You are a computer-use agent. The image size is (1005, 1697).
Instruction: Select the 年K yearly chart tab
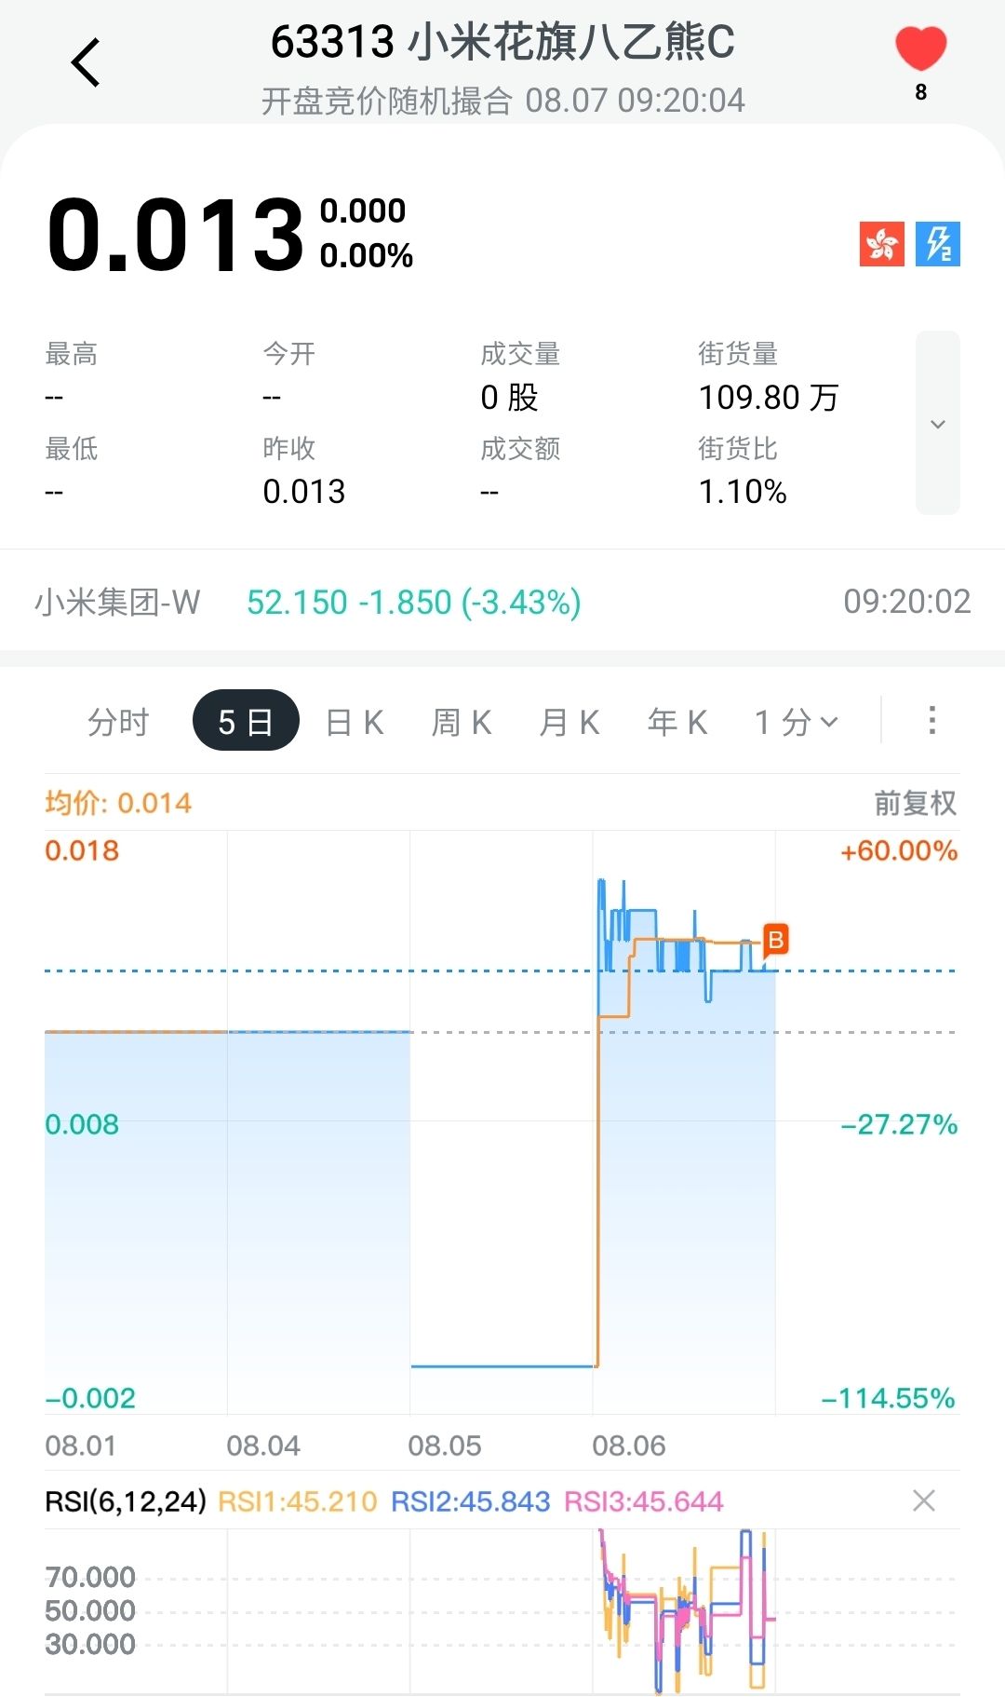[x=677, y=722]
